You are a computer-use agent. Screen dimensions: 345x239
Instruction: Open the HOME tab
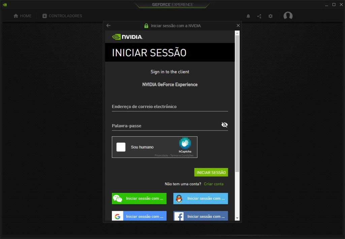(x=23, y=16)
